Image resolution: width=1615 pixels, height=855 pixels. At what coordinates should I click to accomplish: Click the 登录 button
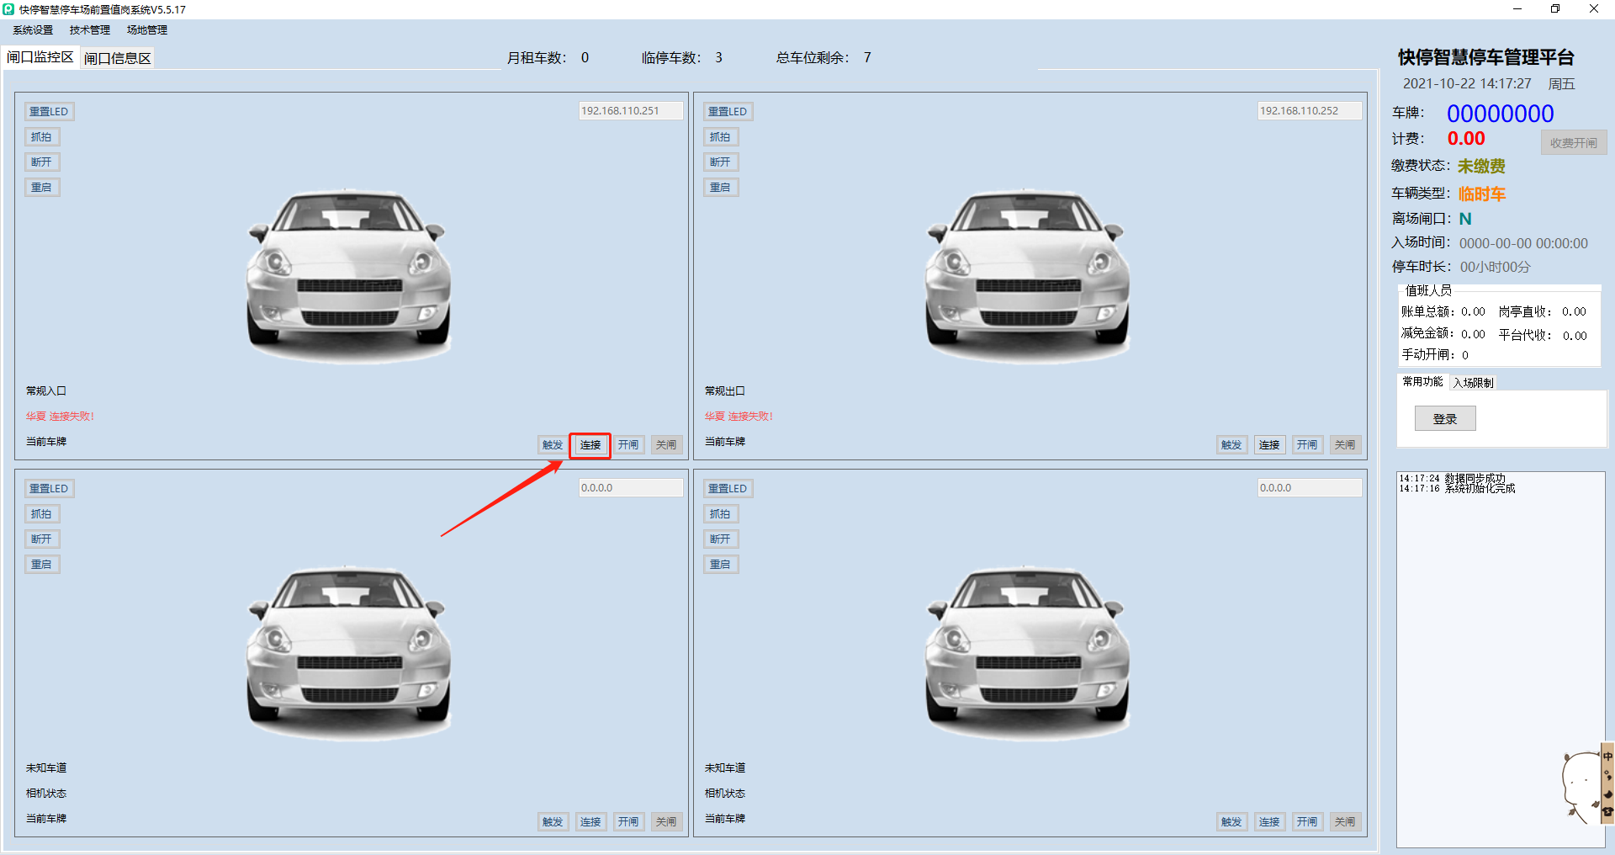coord(1444,418)
